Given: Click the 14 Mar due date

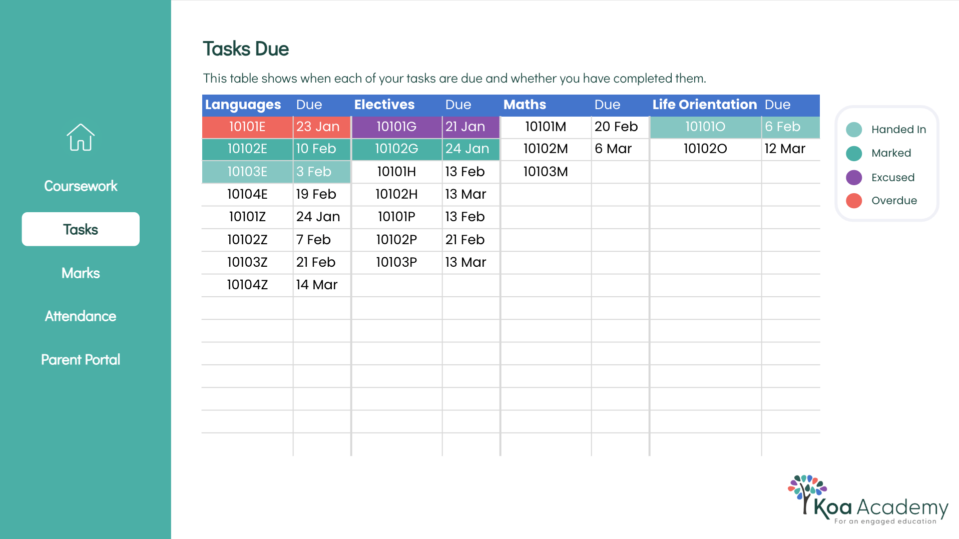Looking at the screenshot, I should point(321,285).
